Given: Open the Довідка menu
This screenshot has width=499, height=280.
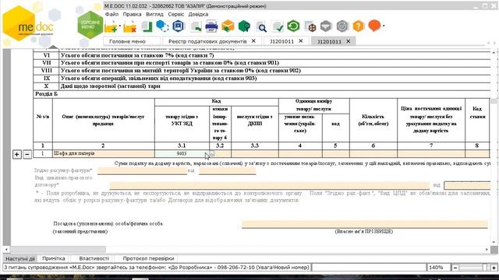Looking at the screenshot, I should point(198,14).
